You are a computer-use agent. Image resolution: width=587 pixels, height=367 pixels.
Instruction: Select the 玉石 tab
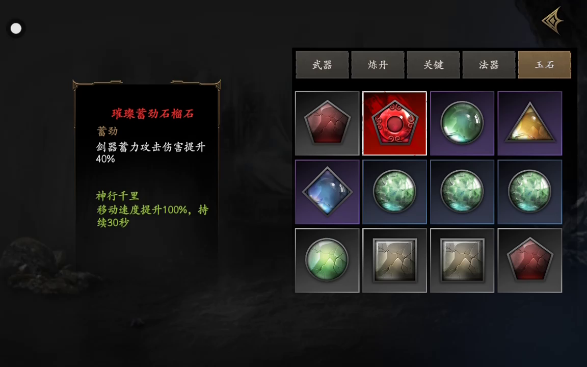(545, 65)
